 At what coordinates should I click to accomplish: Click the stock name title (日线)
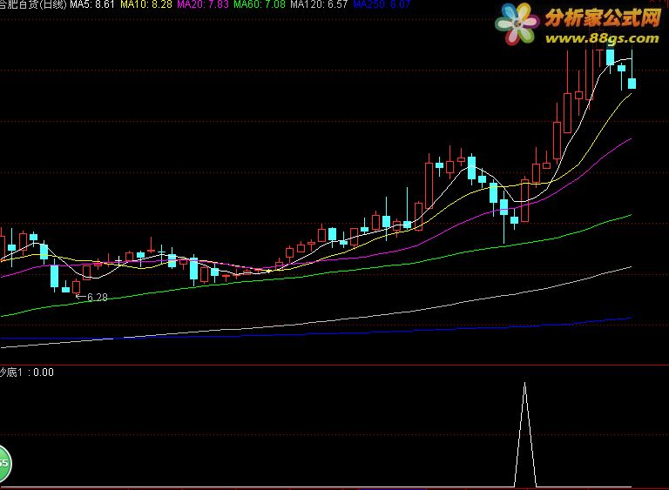[33, 4]
